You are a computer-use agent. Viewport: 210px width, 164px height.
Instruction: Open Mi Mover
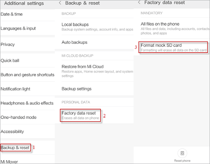pyautogui.click(x=9, y=161)
